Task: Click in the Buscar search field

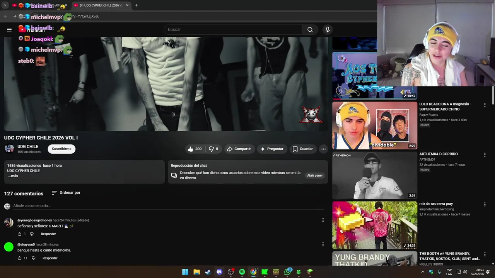Action: [x=233, y=30]
